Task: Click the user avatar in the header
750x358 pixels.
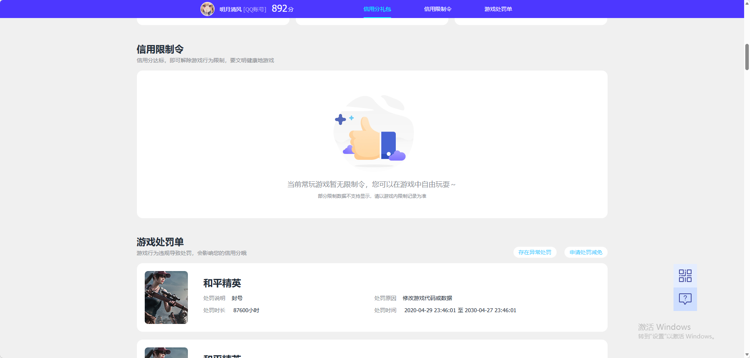Action: point(208,9)
